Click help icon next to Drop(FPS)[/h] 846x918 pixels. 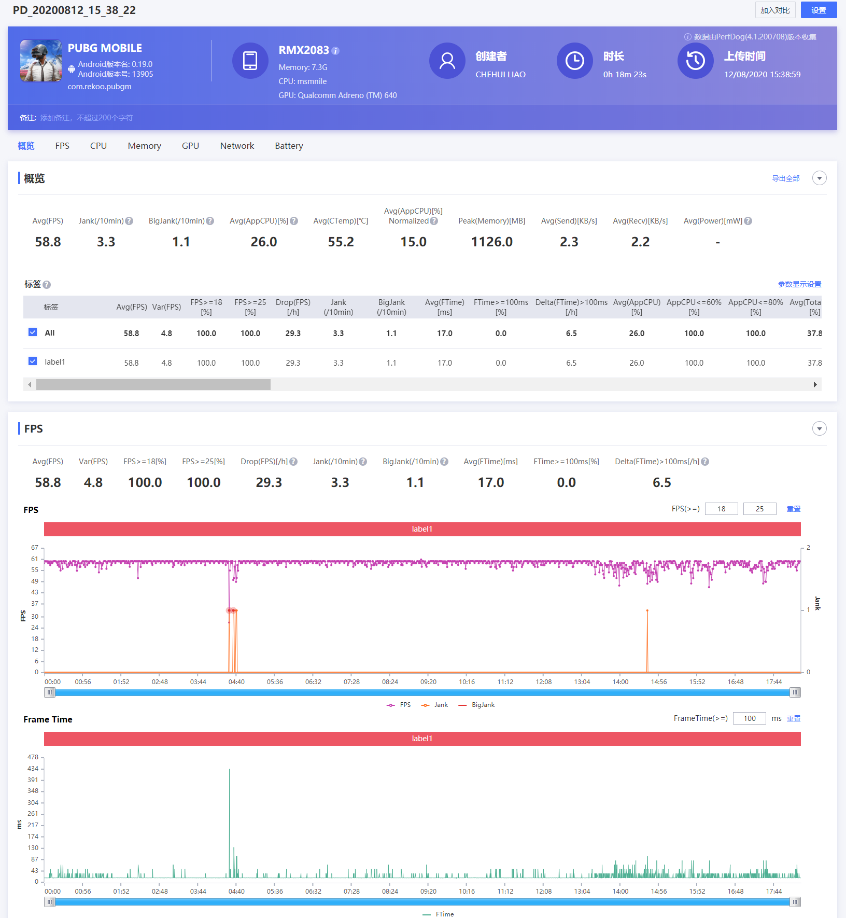pyautogui.click(x=293, y=462)
